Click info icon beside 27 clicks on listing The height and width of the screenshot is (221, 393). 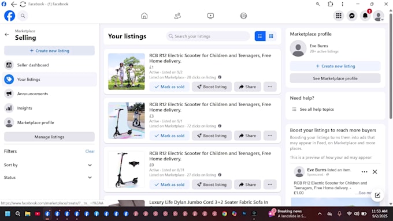pos(220,175)
